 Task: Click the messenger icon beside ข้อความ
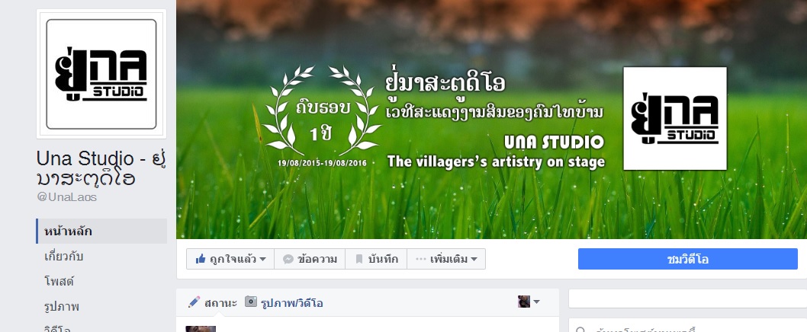point(288,260)
